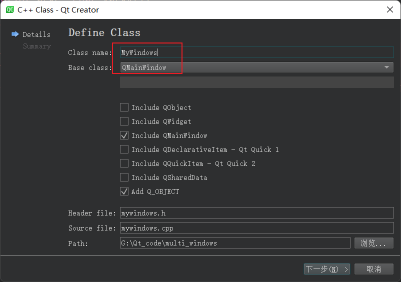Click into the Class name field

click(x=257, y=52)
